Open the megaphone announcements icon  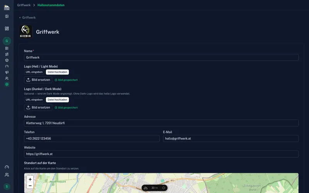coord(7,72)
